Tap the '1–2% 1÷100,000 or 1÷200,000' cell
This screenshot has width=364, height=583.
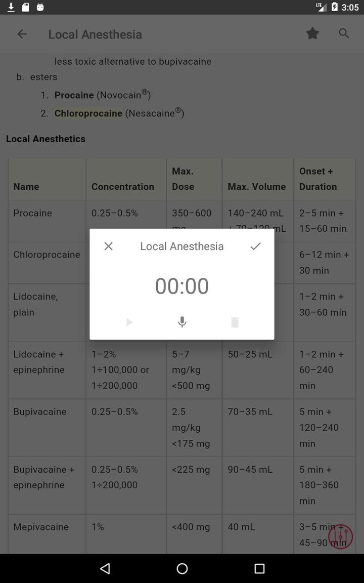coord(126,370)
